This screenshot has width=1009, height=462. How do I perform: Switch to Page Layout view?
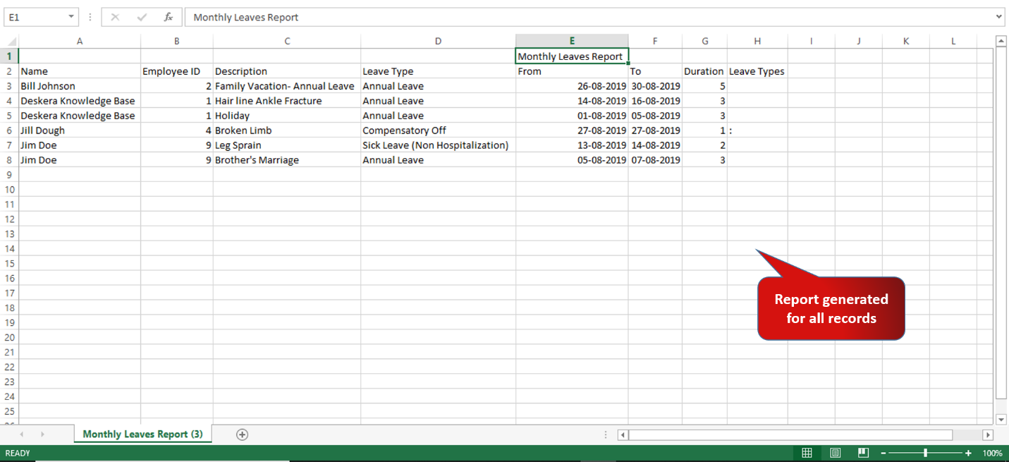[835, 452]
